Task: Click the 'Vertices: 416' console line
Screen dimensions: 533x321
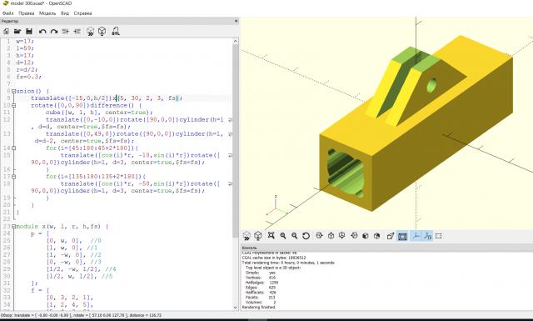Action: click(x=261, y=278)
